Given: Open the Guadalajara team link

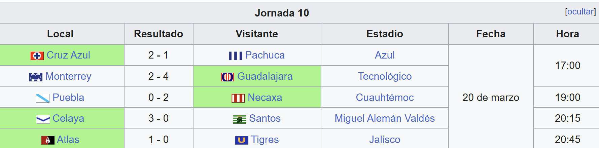Looking at the screenshot, I should [265, 76].
